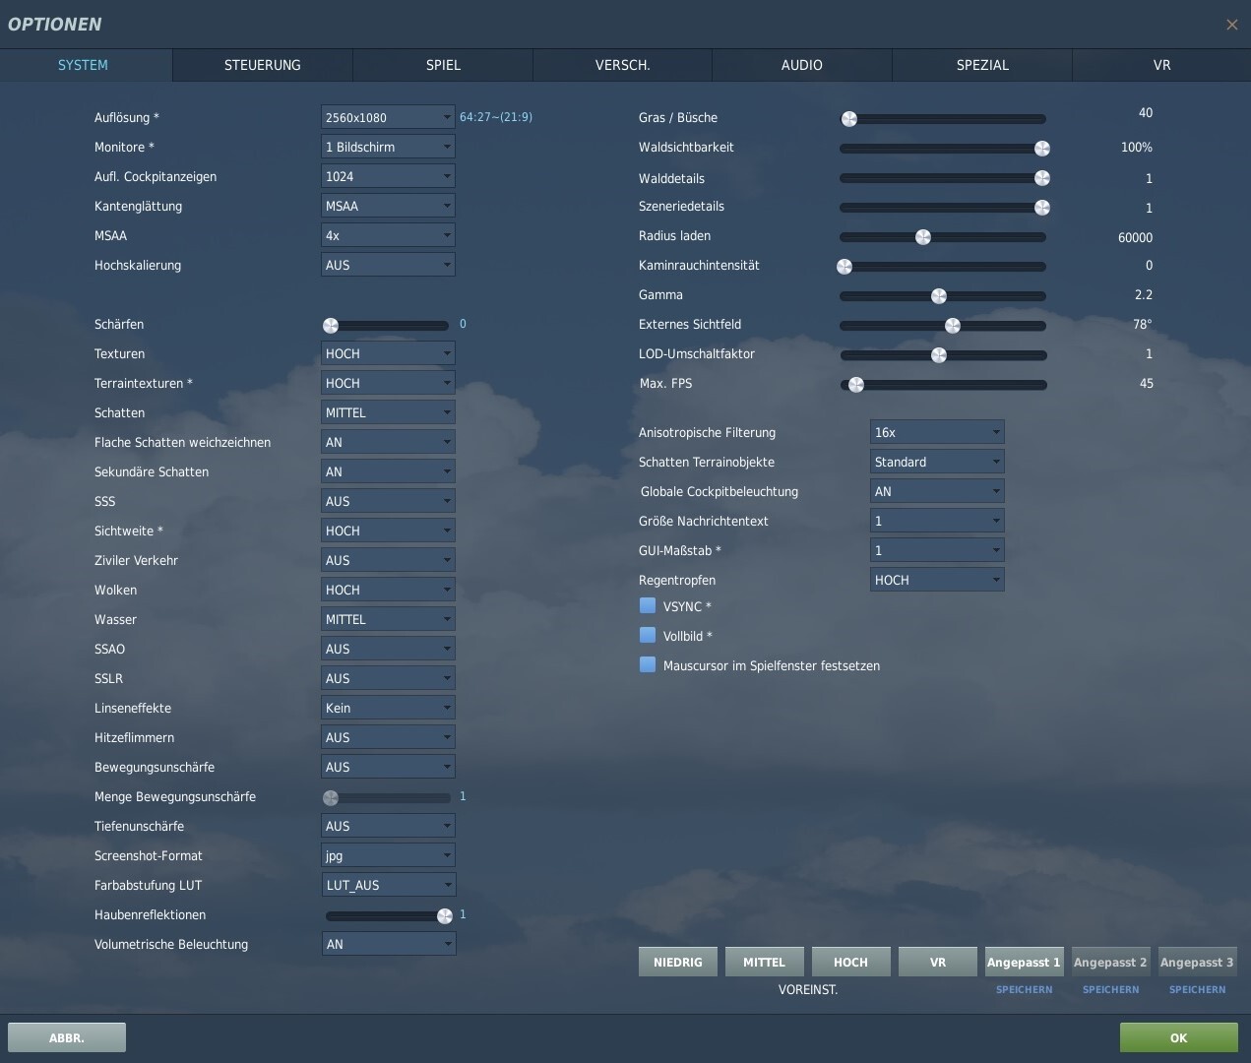
Task: Click the Walddetails slider handle
Action: pos(1042,178)
